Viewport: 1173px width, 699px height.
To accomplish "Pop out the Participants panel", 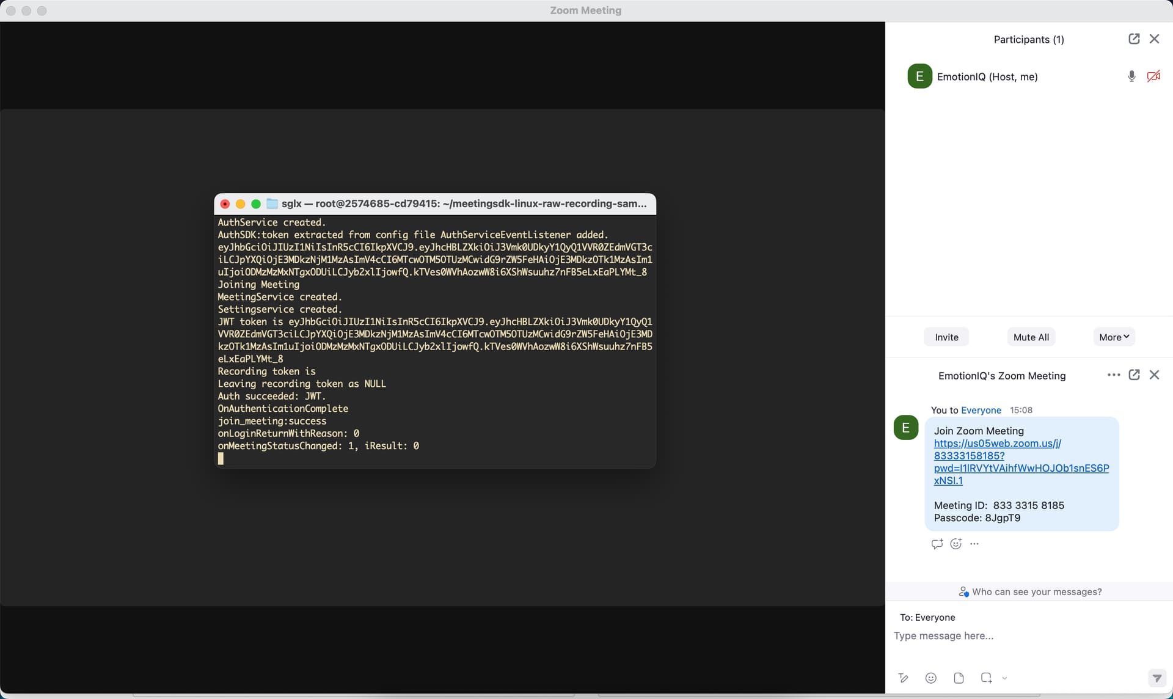I will click(1134, 39).
